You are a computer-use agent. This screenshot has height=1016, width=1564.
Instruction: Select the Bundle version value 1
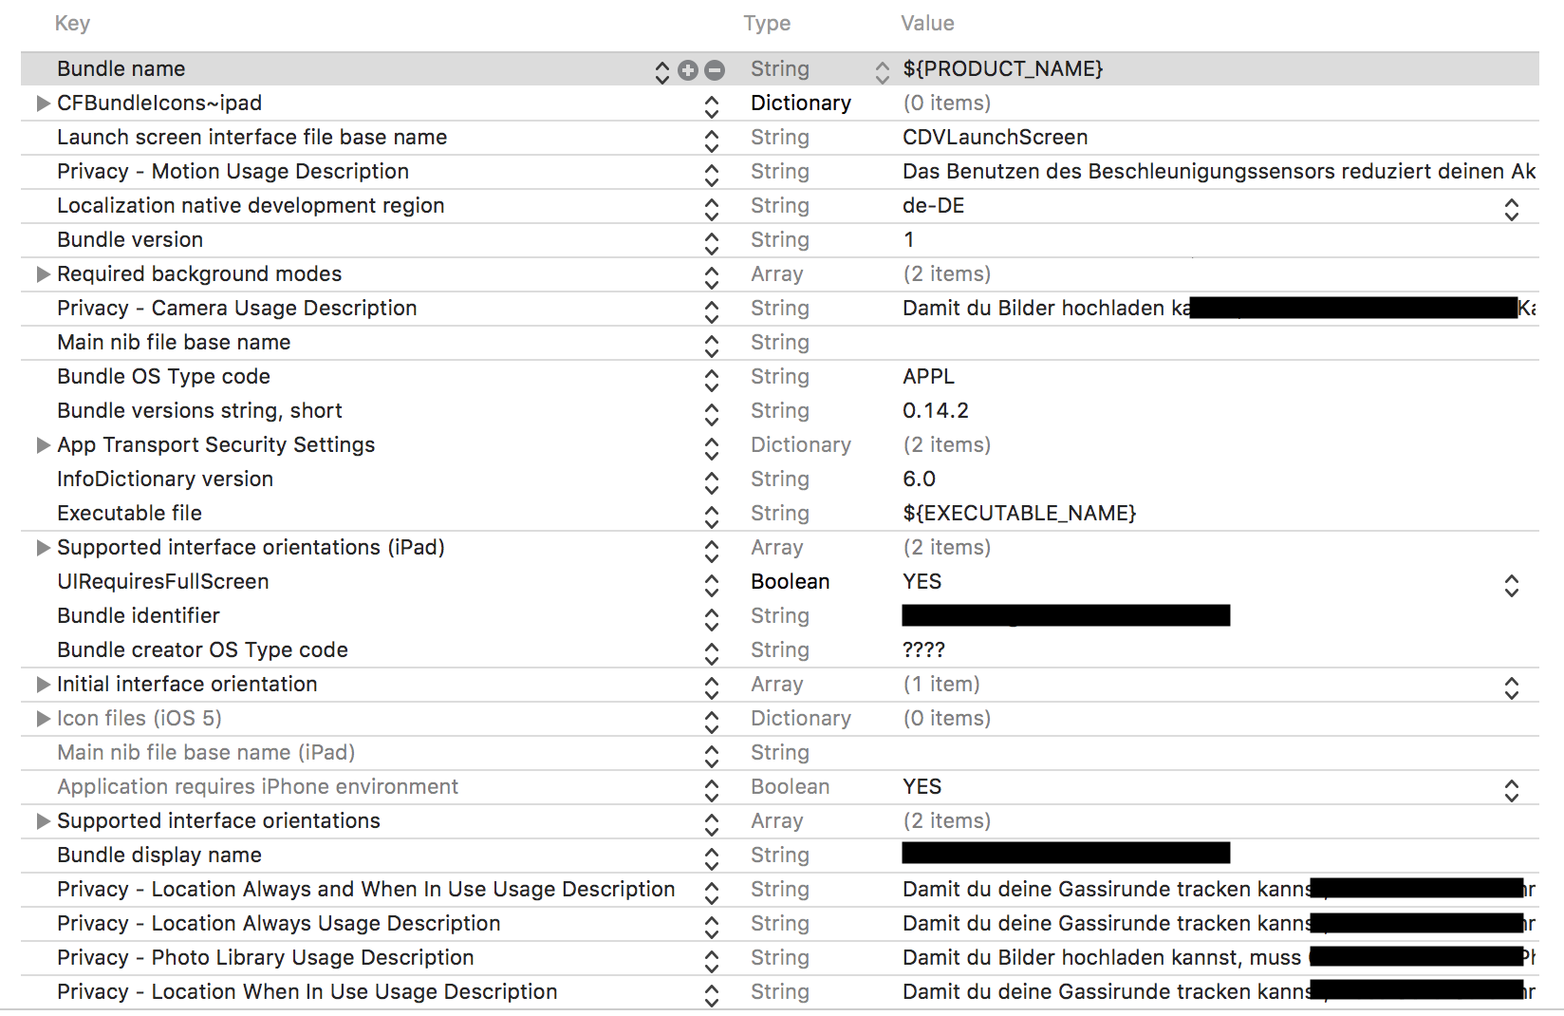(909, 239)
